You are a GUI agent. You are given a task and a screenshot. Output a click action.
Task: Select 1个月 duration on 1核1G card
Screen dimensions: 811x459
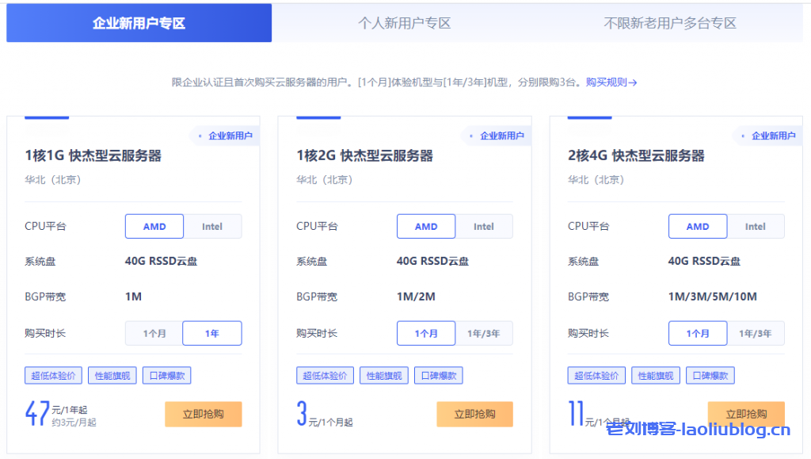154,333
